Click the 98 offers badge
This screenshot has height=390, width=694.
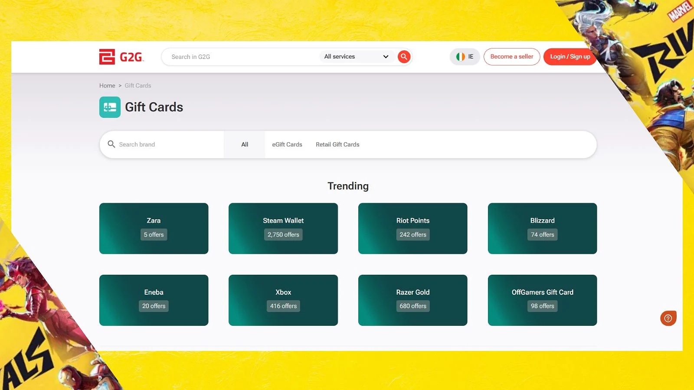click(x=543, y=306)
